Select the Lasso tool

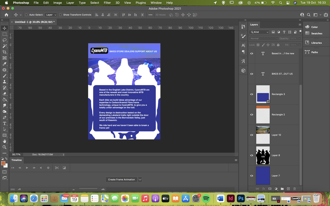click(x=4, y=40)
